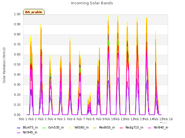Viewport: 185px width, 138px height.
Task: Click the BA_arable annotation tag
Action: tap(34, 12)
